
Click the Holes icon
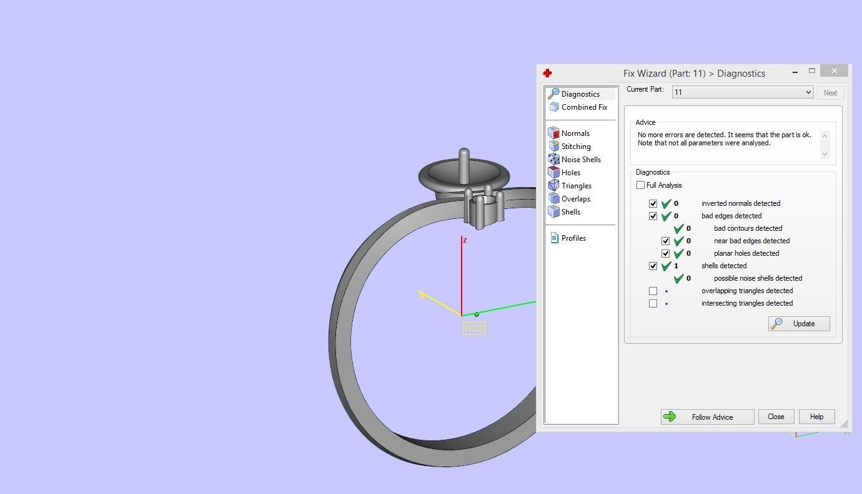[x=553, y=172]
